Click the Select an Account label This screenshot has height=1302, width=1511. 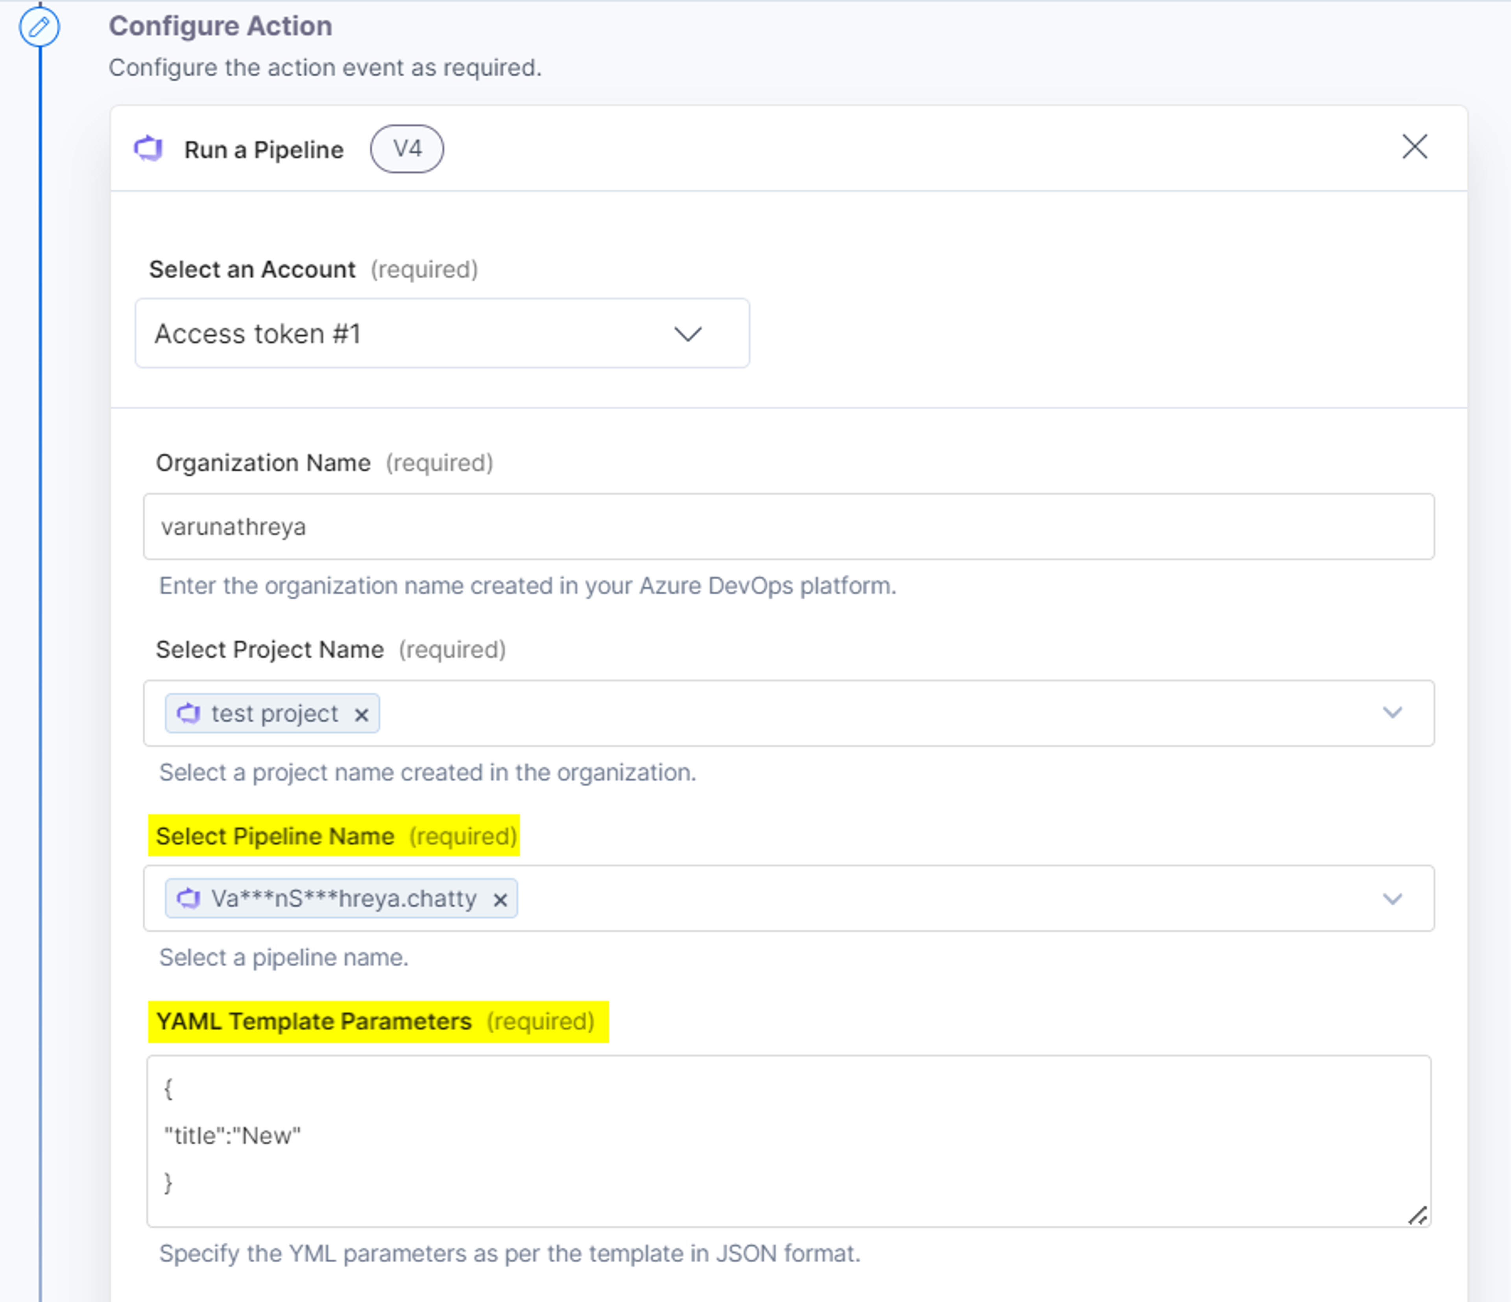tap(251, 269)
